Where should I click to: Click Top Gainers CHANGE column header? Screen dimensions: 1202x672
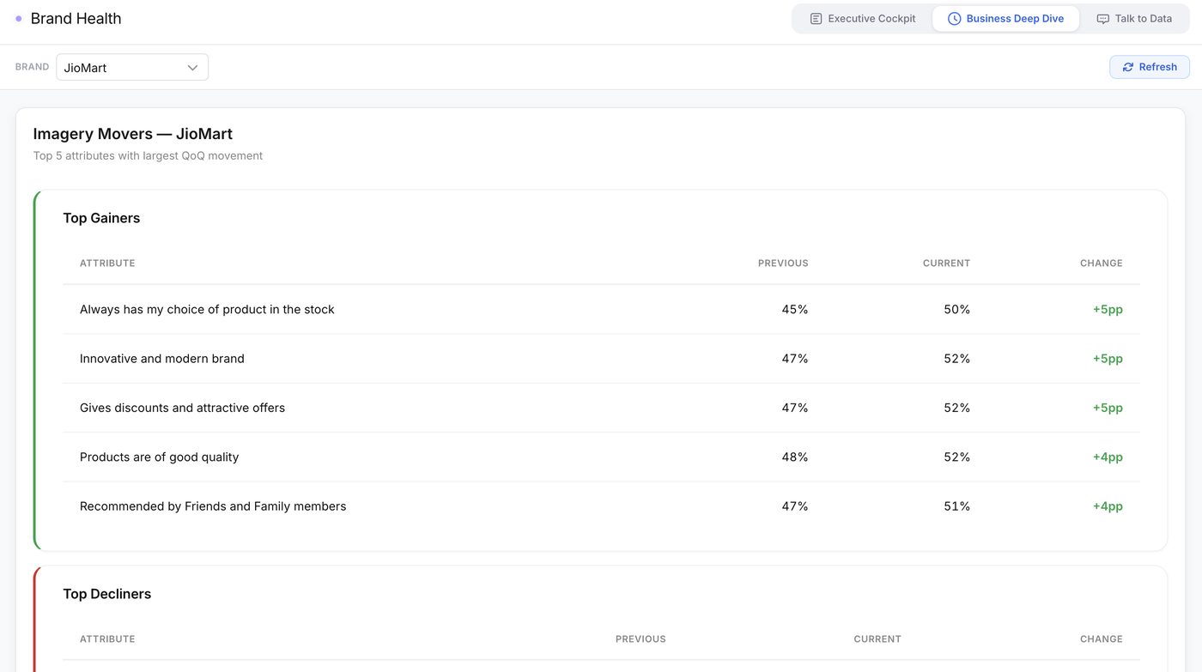pos(1102,263)
